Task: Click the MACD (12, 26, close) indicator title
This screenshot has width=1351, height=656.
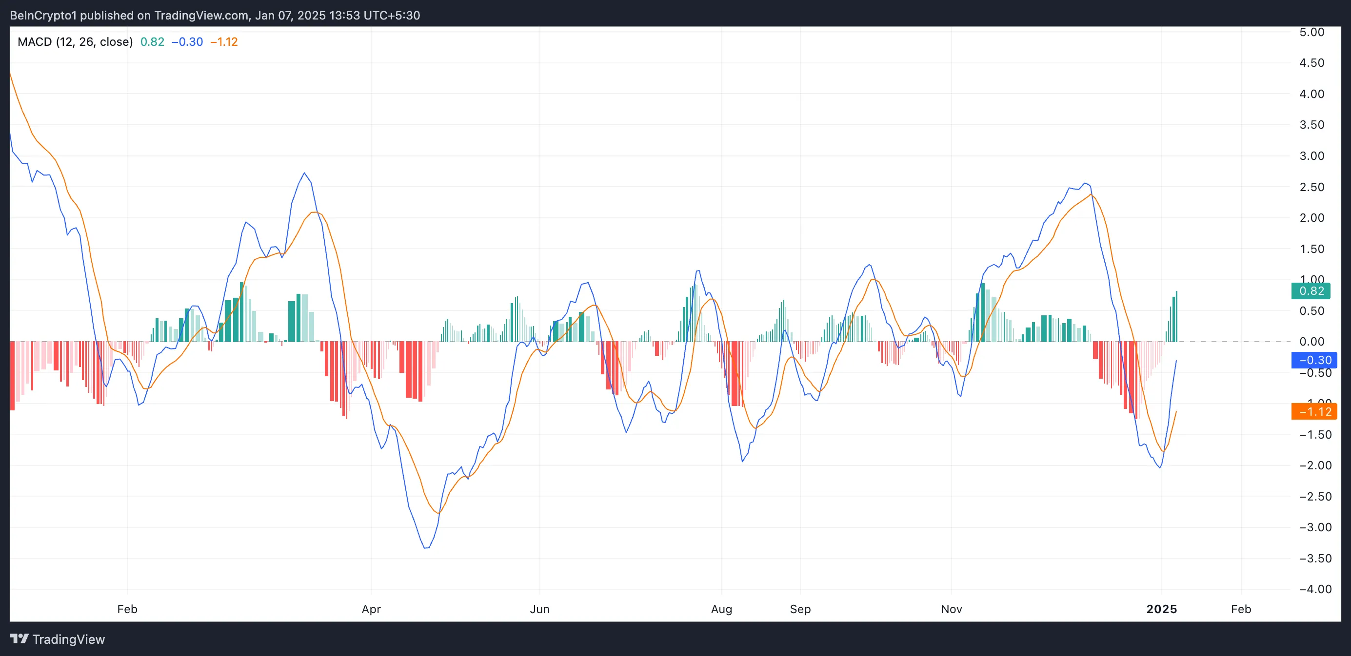Action: (x=75, y=42)
